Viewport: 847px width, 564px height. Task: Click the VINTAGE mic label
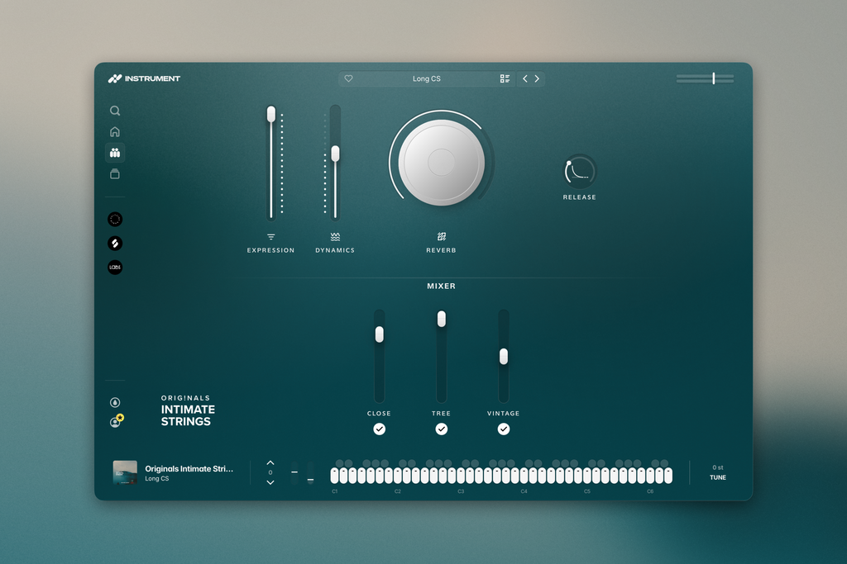click(x=504, y=414)
